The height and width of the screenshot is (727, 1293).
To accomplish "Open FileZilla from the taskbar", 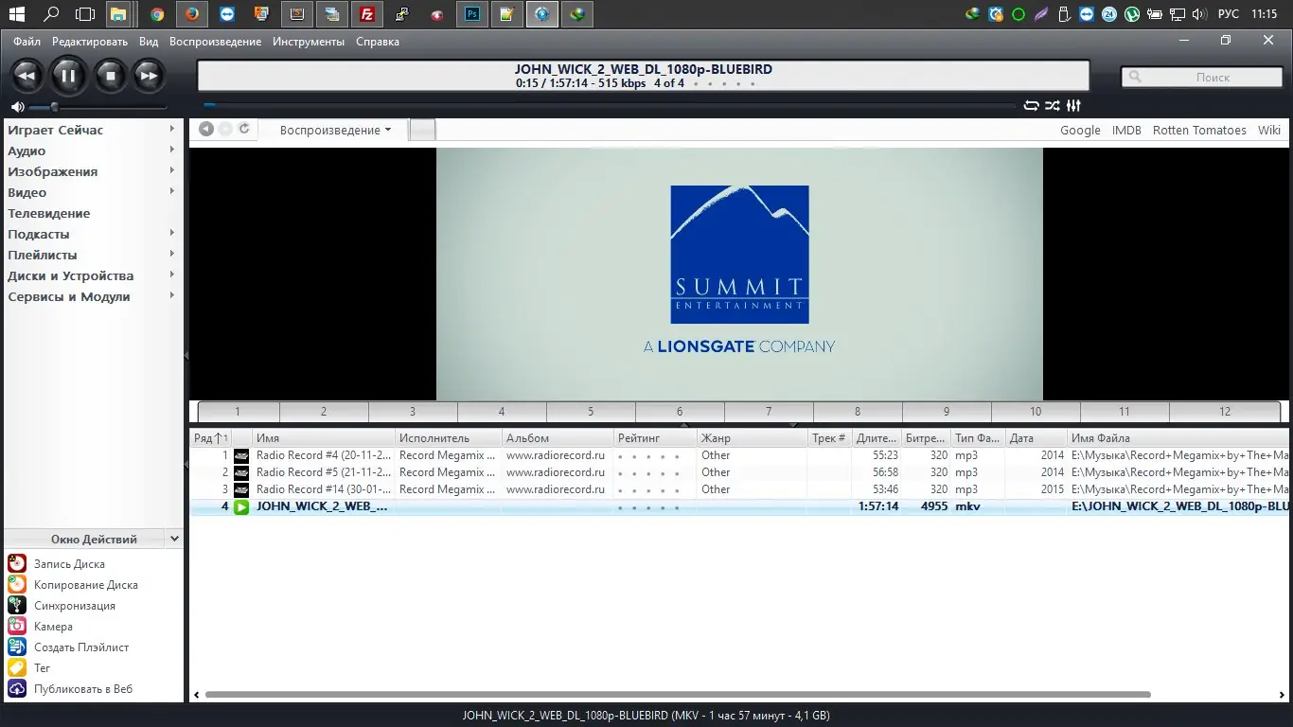I will tap(367, 14).
